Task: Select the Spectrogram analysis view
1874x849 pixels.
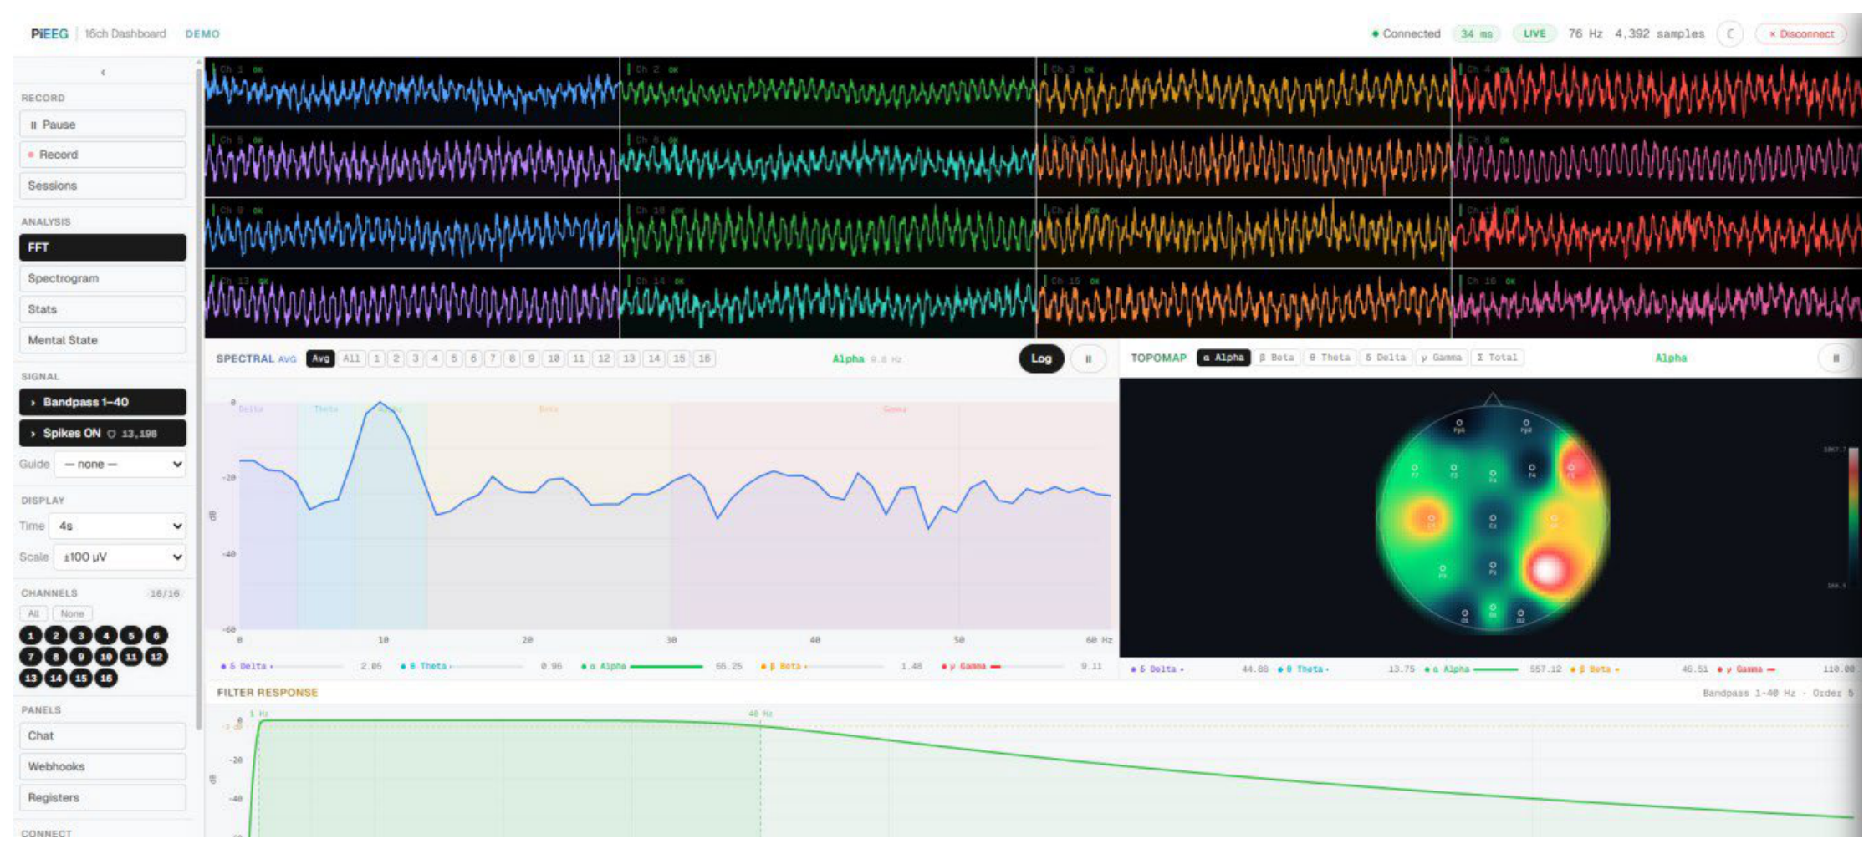Action: [103, 278]
